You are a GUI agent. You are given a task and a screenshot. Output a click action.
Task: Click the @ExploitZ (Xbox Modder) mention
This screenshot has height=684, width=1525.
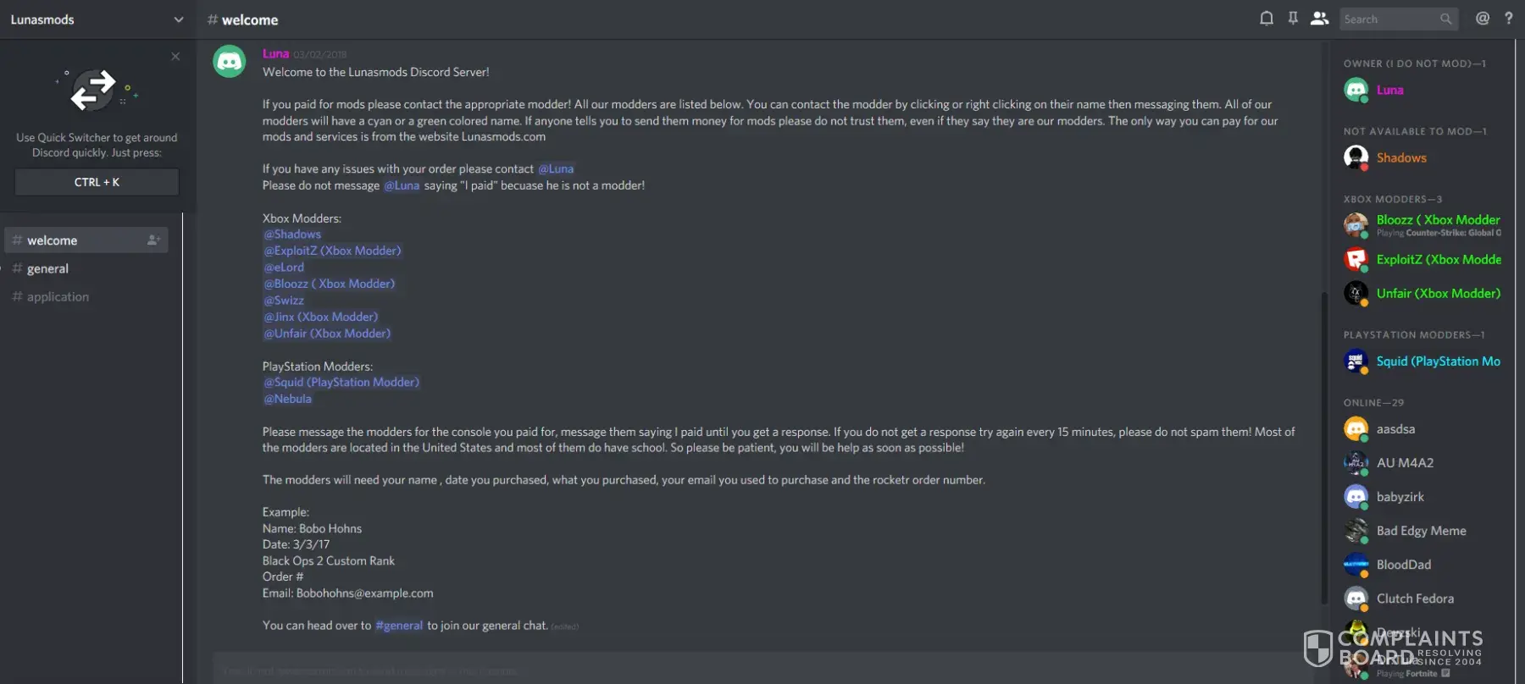332,251
